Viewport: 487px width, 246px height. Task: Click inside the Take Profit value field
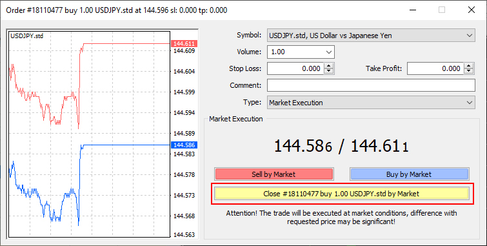[436, 68]
